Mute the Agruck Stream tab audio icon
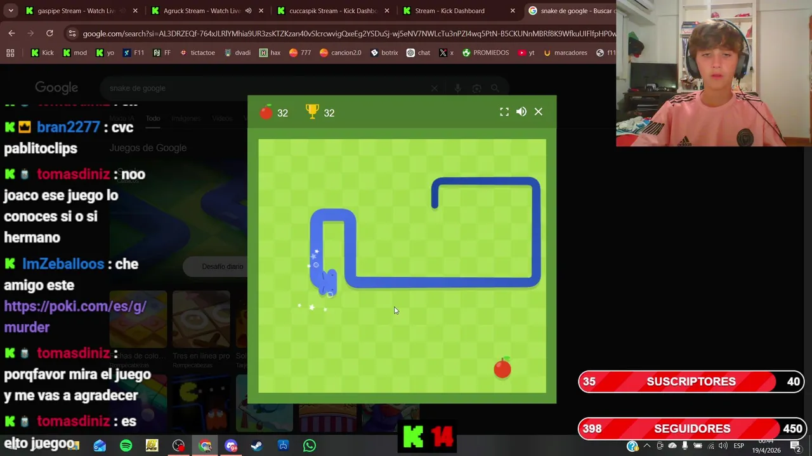Image resolution: width=812 pixels, height=456 pixels. (x=248, y=11)
